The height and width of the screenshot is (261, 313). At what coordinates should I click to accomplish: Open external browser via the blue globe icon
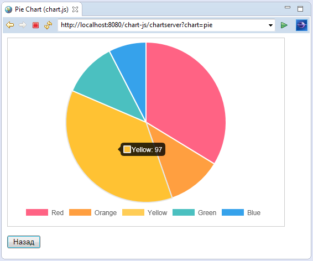pos(301,25)
